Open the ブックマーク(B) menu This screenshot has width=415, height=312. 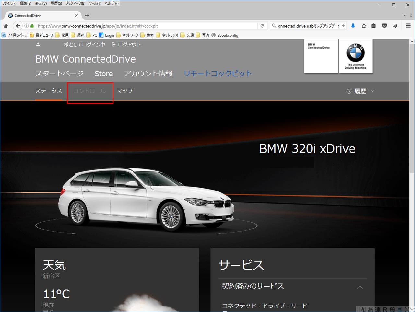click(x=75, y=3)
